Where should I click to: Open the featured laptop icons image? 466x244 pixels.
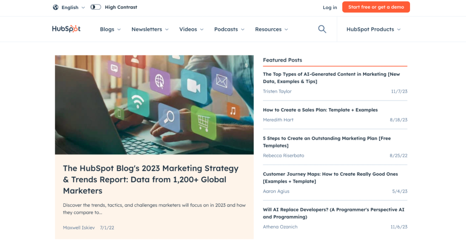pos(154,105)
